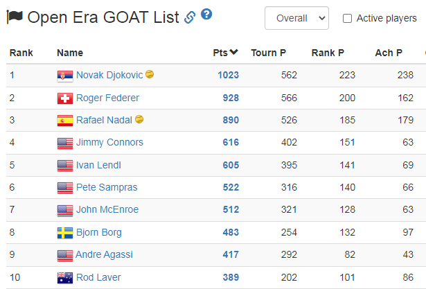Click the Pts sort arrow in header

tap(233, 52)
